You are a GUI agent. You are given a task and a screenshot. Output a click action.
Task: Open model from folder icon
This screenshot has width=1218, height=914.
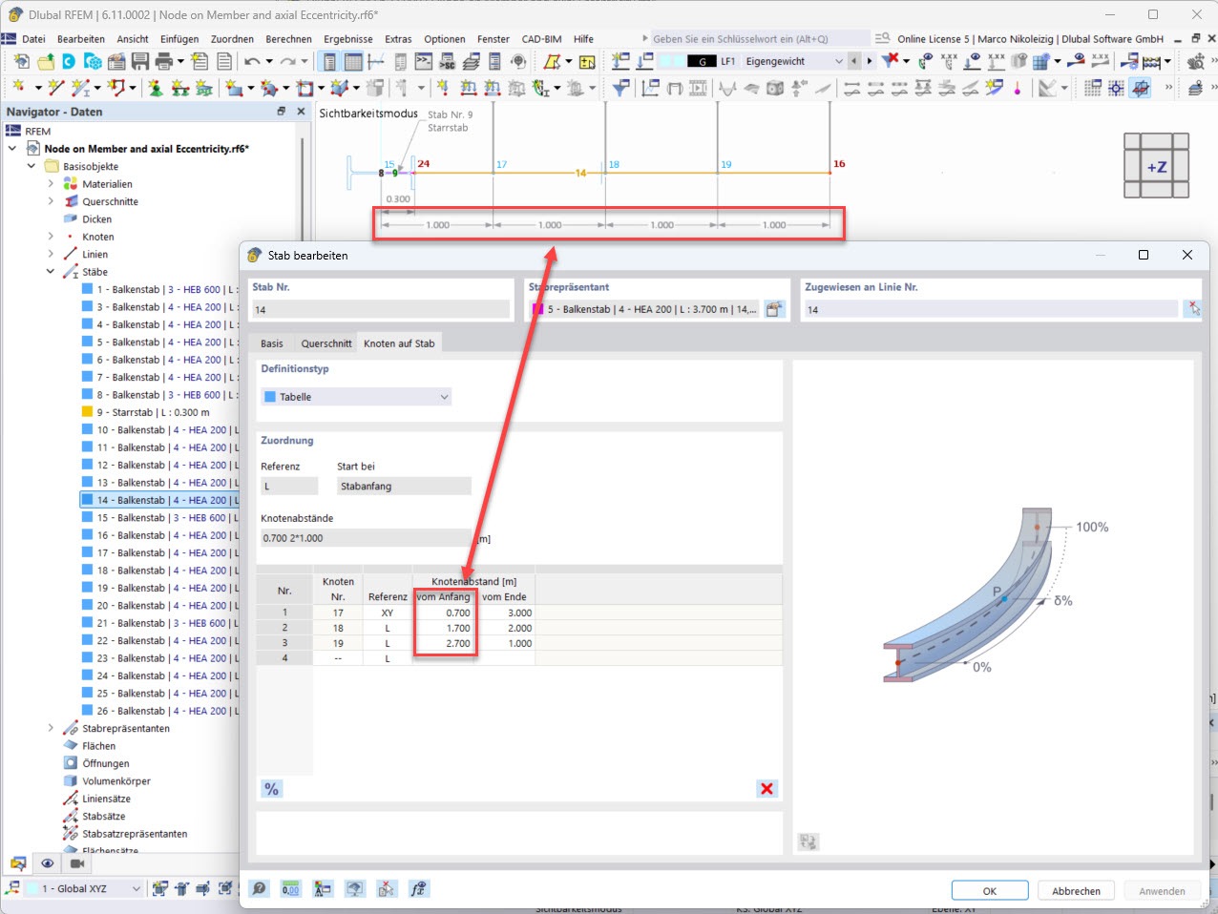pos(45,62)
